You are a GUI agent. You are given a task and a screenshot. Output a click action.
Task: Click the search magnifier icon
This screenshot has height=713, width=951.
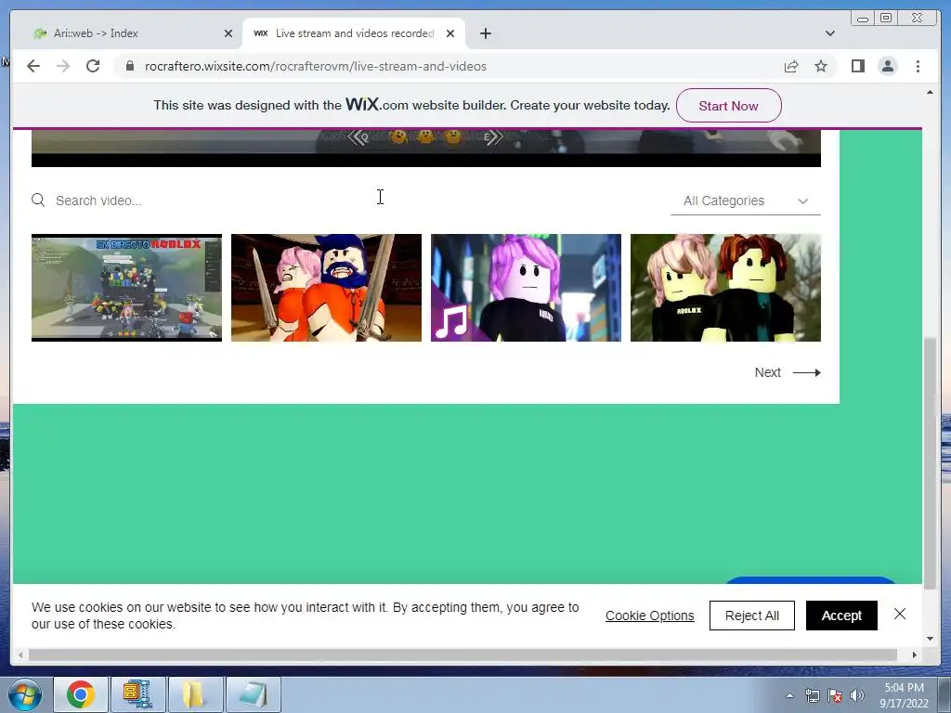click(38, 201)
